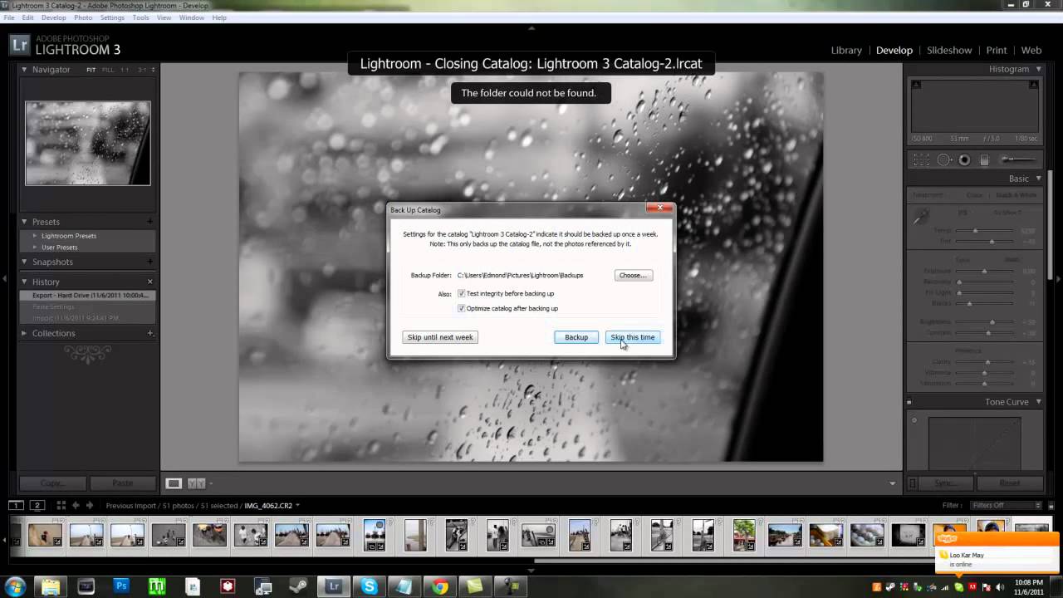Expand Lightroom Presets folder
Screen dimensions: 1063x598
[35, 236]
